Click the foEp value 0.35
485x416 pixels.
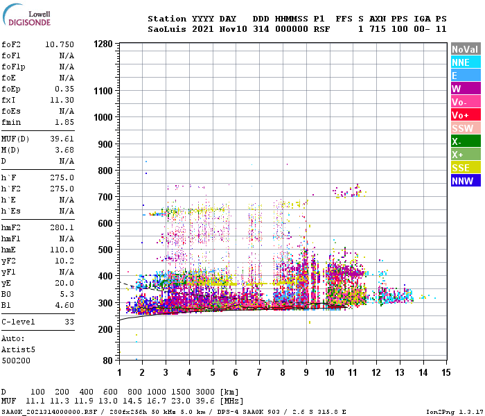point(64,89)
